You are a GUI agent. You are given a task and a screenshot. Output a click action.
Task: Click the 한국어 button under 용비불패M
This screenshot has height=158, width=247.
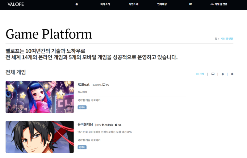coord(82,147)
